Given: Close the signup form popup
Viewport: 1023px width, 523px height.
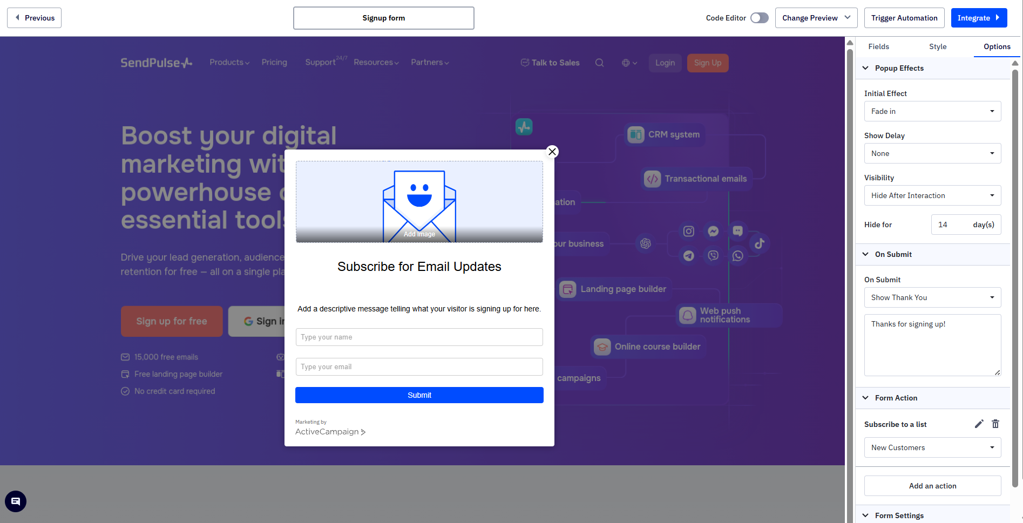Looking at the screenshot, I should click(x=552, y=152).
